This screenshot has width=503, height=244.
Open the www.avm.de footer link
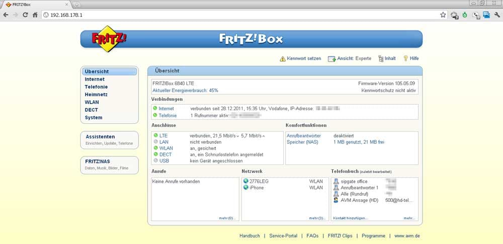point(407,235)
